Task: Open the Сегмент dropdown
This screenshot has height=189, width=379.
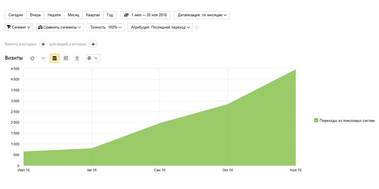Action: tap(19, 27)
